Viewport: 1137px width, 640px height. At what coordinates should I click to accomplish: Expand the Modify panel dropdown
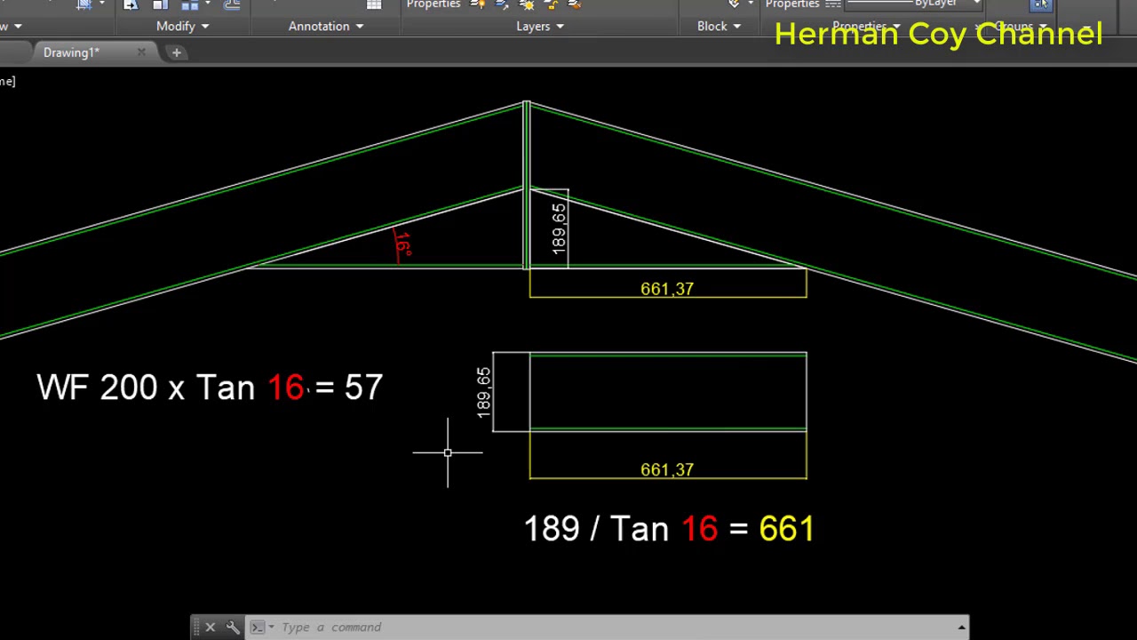point(183,26)
